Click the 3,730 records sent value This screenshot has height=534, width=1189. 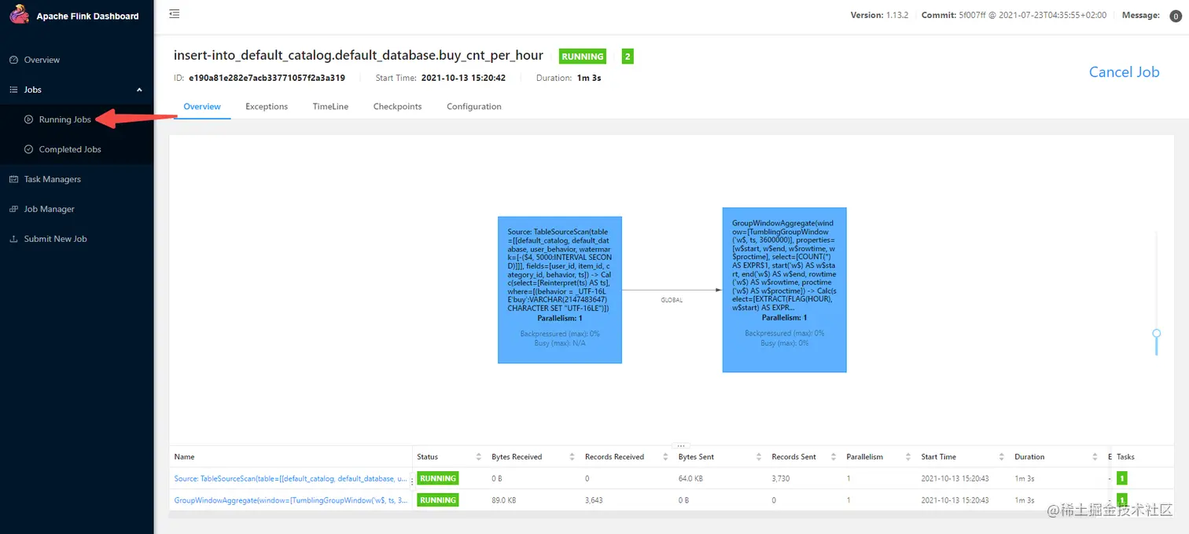(782, 478)
